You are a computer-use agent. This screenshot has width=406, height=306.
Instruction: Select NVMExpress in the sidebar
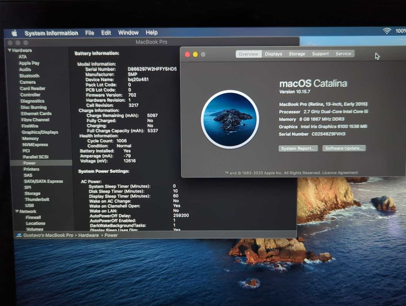coord(35,145)
